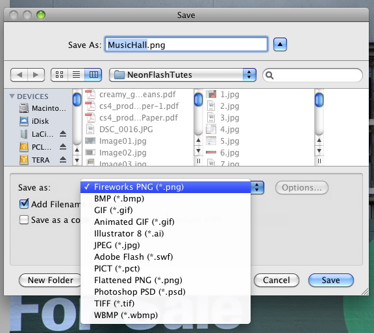Click sidebar scrollbar down arrow
Image resolution: width=374 pixels, height=333 pixels.
pyautogui.click(x=77, y=160)
